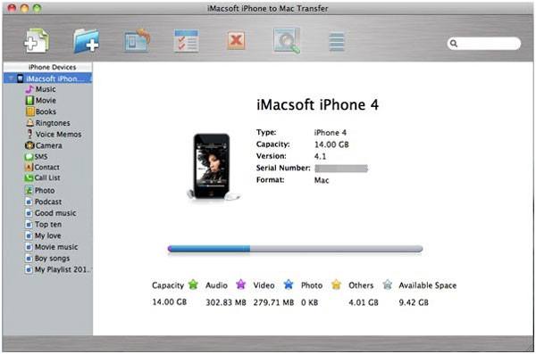Click the blurred serial number field
Screen dimensions: 536x354
[341, 169]
